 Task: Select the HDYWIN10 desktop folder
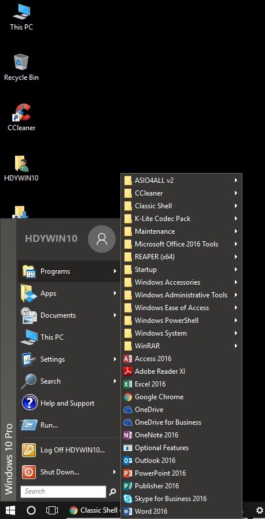[21, 168]
